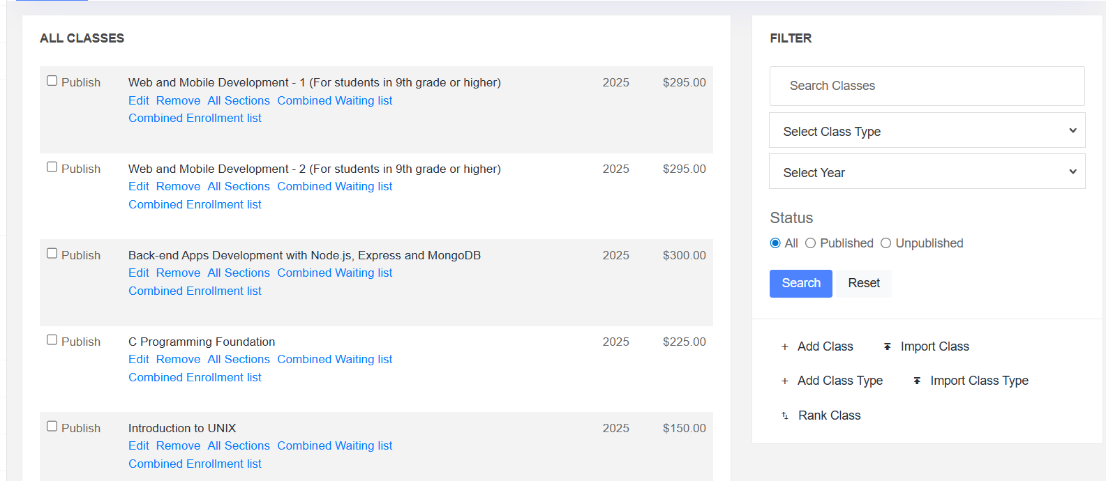Check Publish box for Introduction to UNIX
The height and width of the screenshot is (481, 1106).
click(52, 427)
